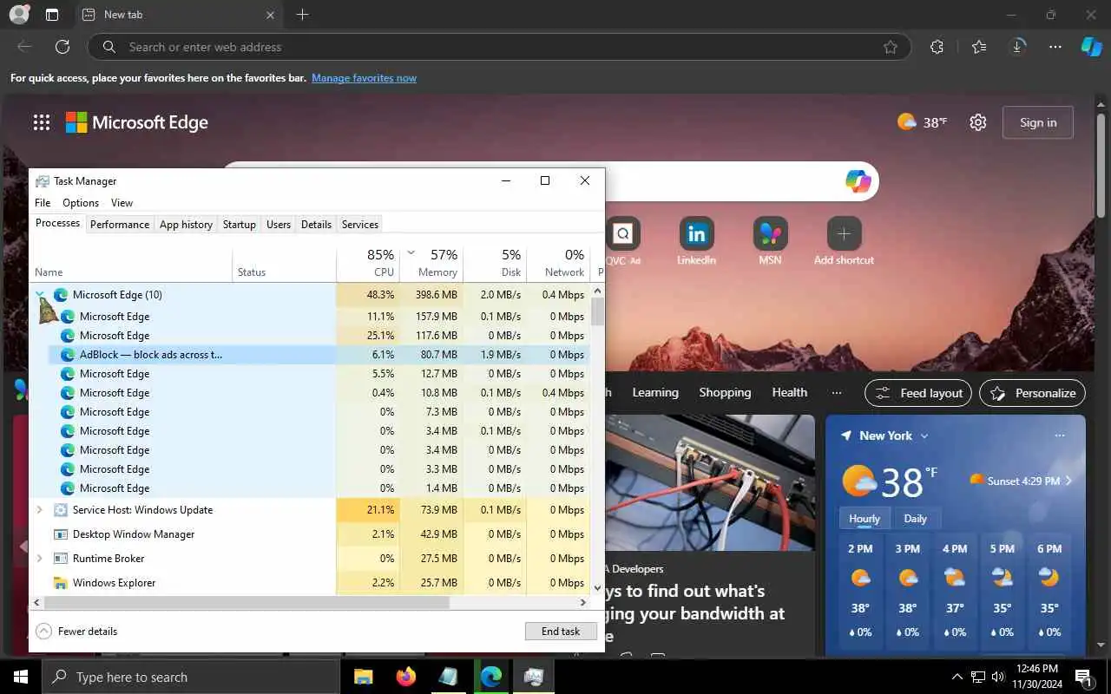Switch to the Users tab
Viewport: 1111px width, 694px height.
pos(279,224)
